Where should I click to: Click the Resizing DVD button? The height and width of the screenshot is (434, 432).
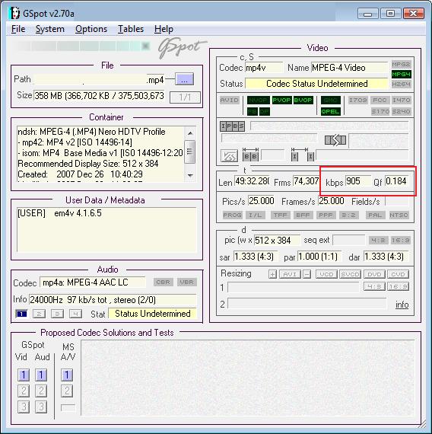click(x=374, y=274)
